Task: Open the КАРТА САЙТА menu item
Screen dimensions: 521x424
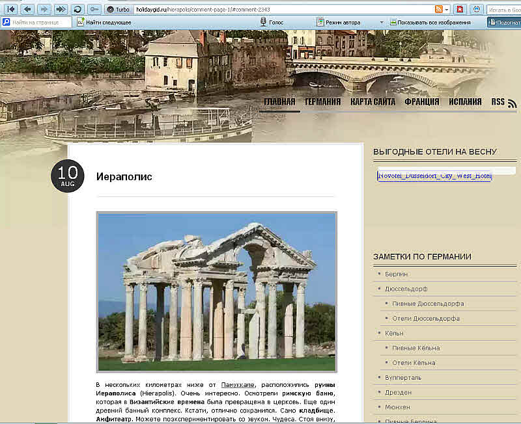Action: [x=373, y=101]
